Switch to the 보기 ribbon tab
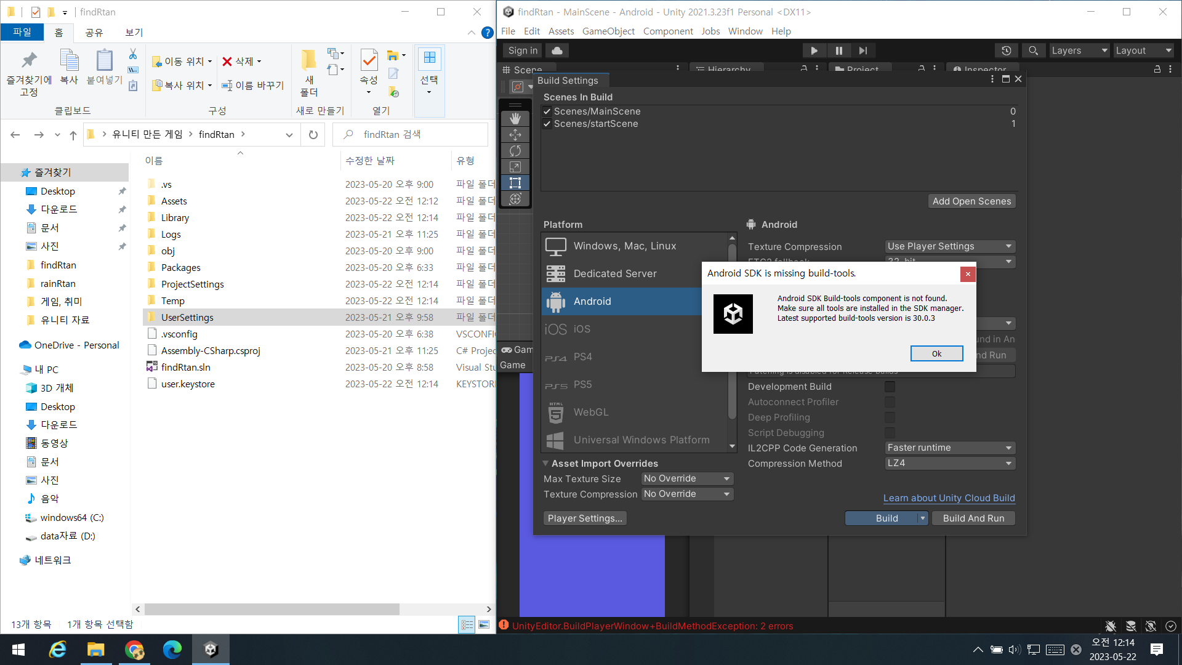 click(134, 33)
